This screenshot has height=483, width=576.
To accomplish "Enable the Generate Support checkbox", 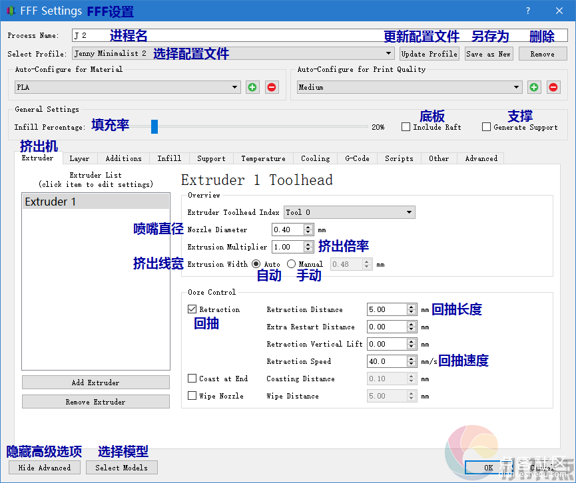I will 486,127.
